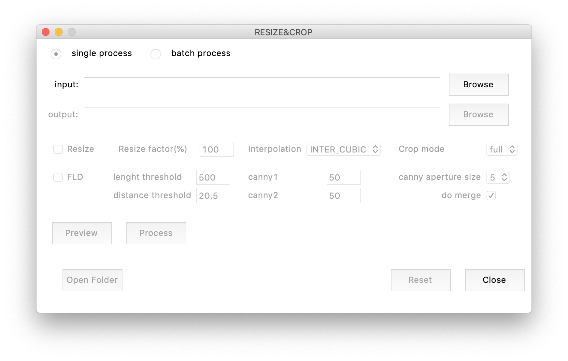
Task: Click the canny1 value field
Action: (343, 178)
